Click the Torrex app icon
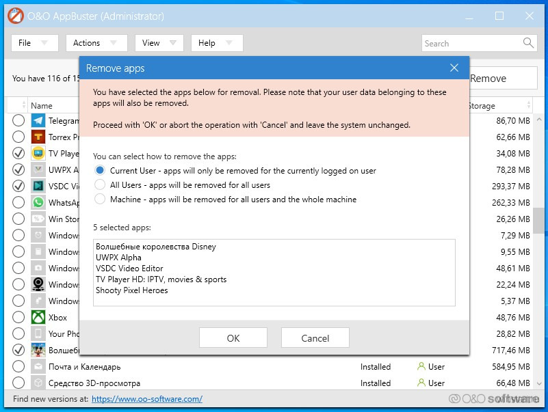548x412 pixels. coord(38,137)
